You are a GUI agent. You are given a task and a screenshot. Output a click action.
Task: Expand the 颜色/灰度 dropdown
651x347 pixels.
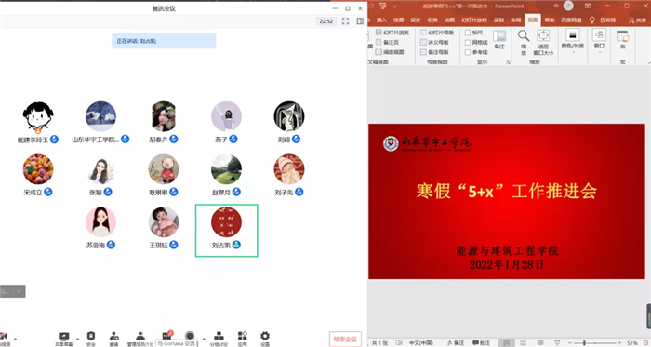point(573,42)
